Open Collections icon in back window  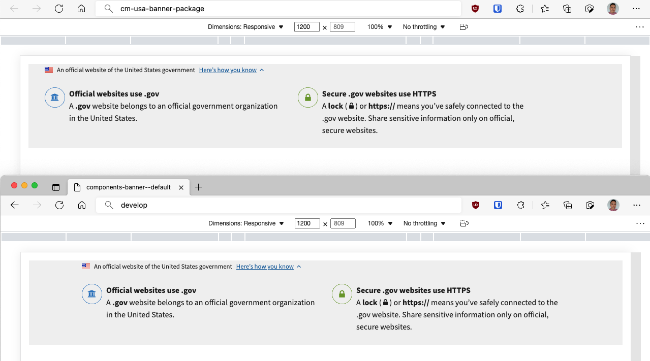point(567,9)
